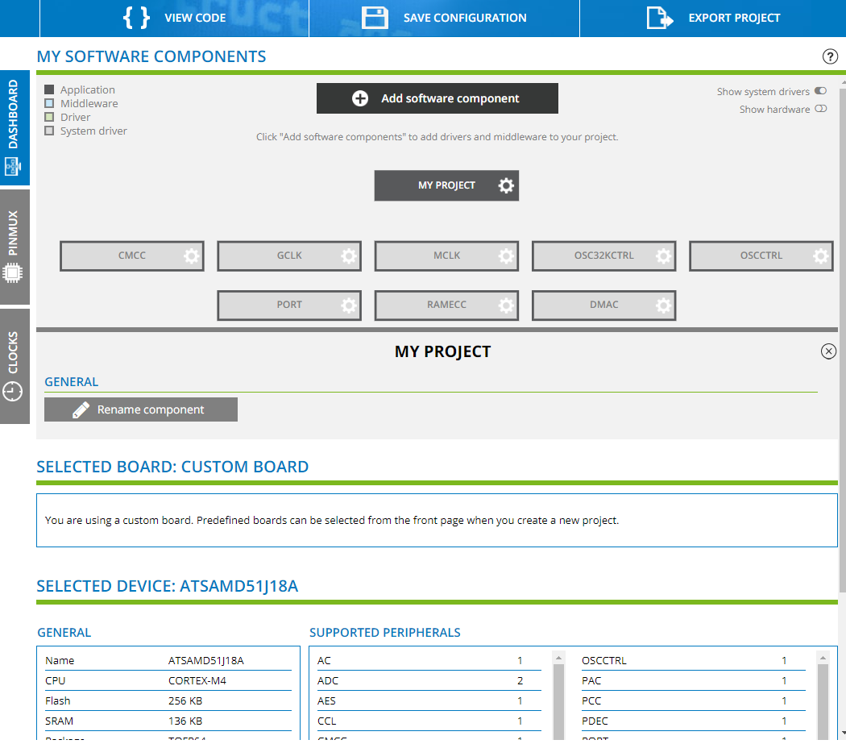The image size is (846, 744).
Task: Click the AES peripheral row
Action: click(429, 700)
